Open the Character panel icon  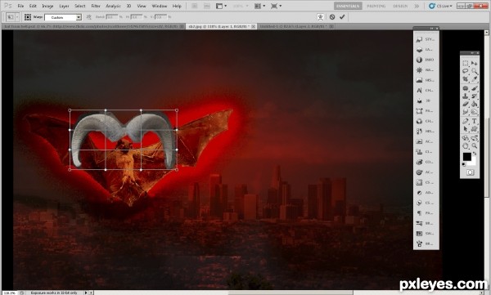[419, 91]
